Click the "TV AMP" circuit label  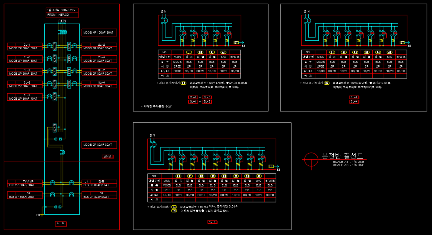(x=28, y=181)
